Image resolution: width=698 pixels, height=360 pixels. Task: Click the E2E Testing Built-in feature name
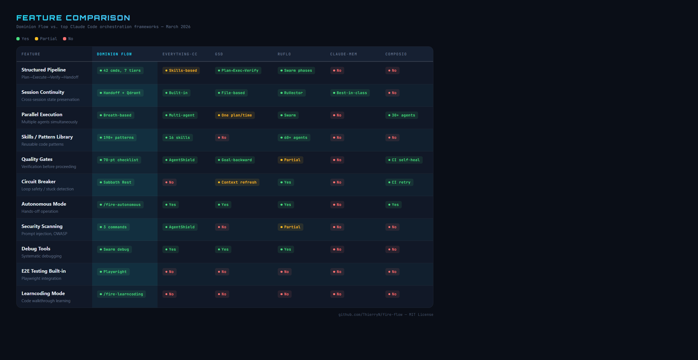tap(44, 271)
